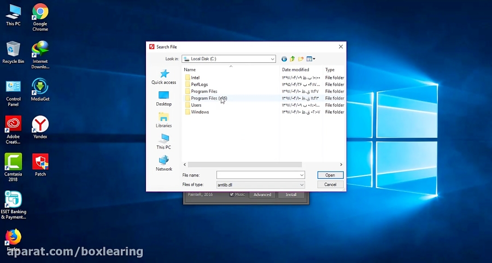
Task: Open Camtasia 2018 shortcut
Action: (13, 167)
